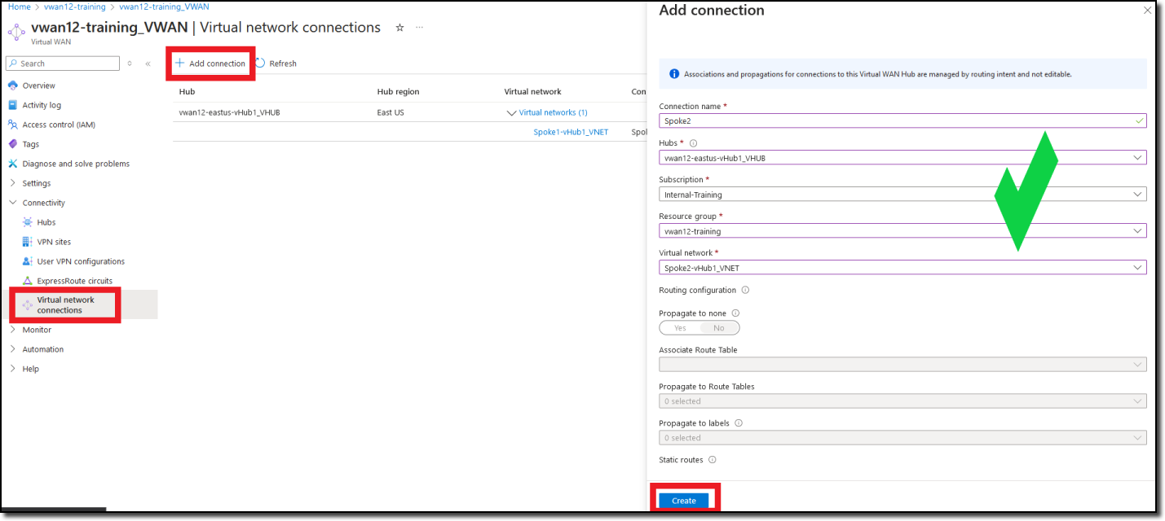Open Activity log in the sidebar
Viewport: 1165px width, 521px height.
pos(42,105)
